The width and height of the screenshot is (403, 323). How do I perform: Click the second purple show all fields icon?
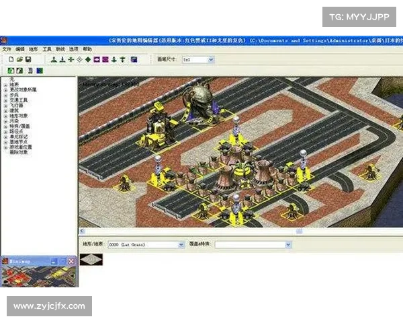105,59
